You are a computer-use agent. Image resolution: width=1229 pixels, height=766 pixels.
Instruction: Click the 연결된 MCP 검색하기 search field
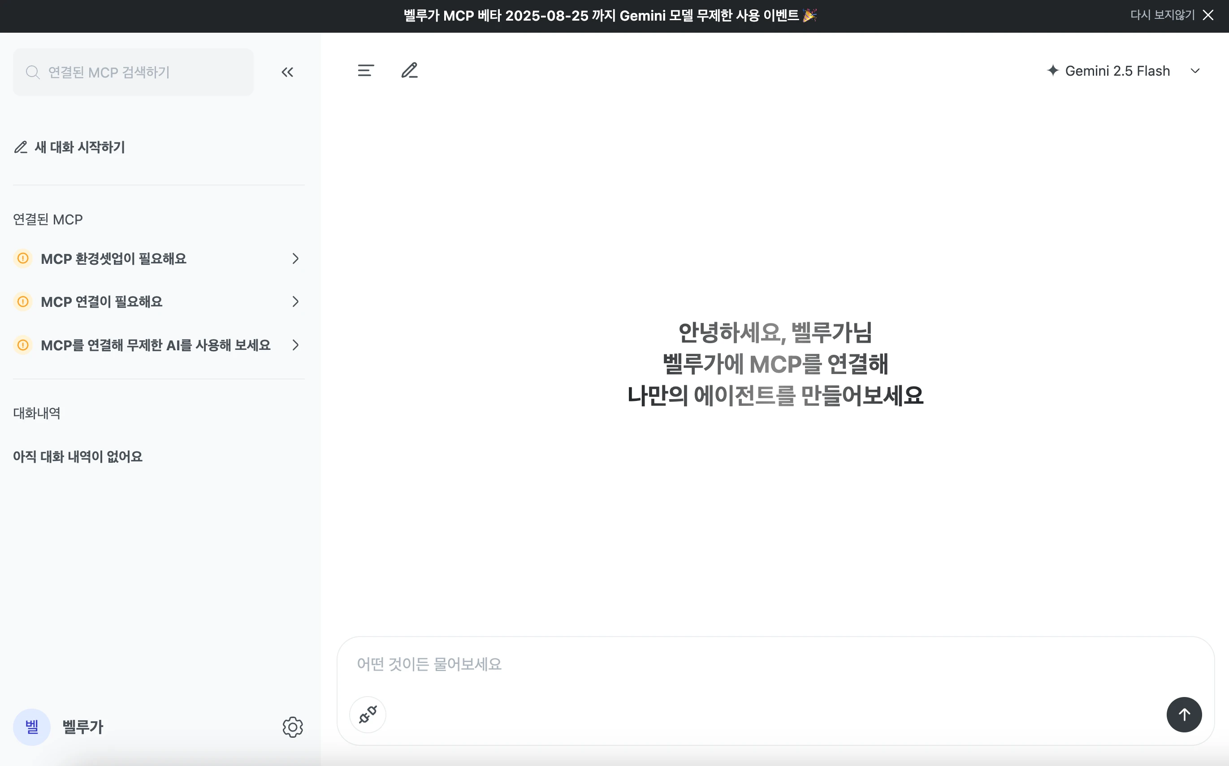(x=133, y=72)
